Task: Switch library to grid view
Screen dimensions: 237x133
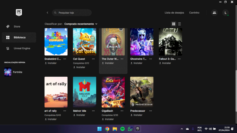Action: (x=174, y=24)
